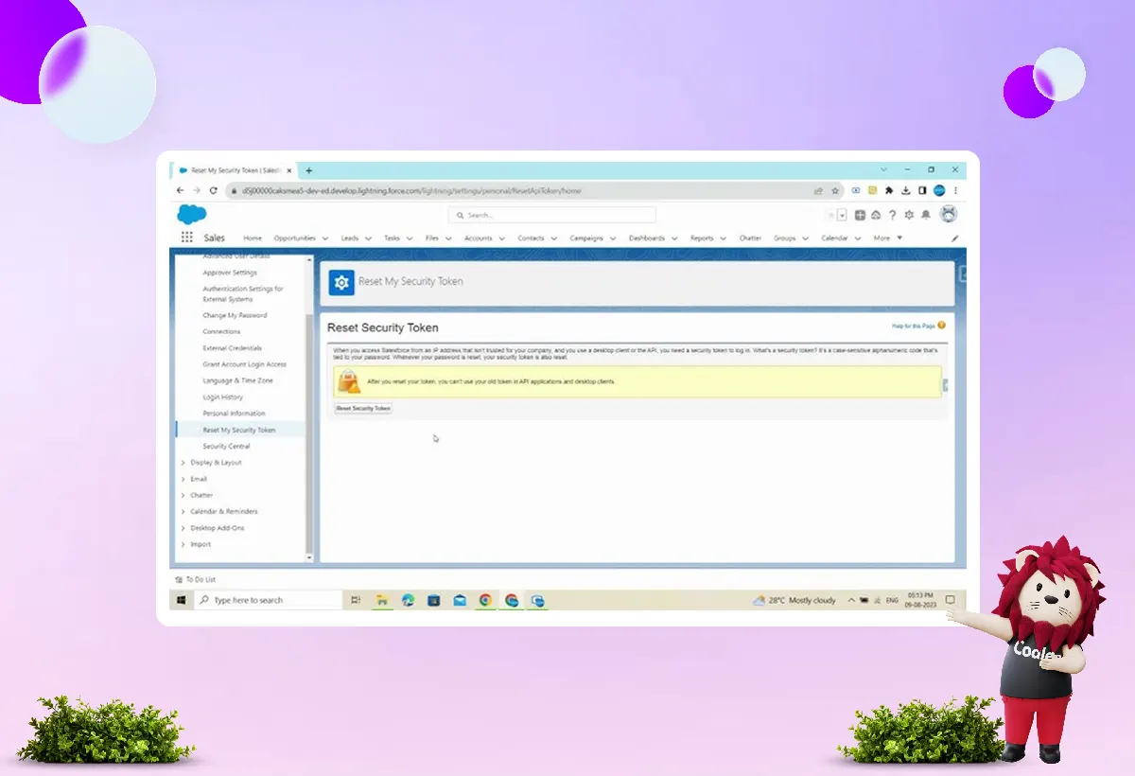Screen dimensions: 1135x776
Task: Select Change My Password in the sidebar
Action: [x=235, y=315]
